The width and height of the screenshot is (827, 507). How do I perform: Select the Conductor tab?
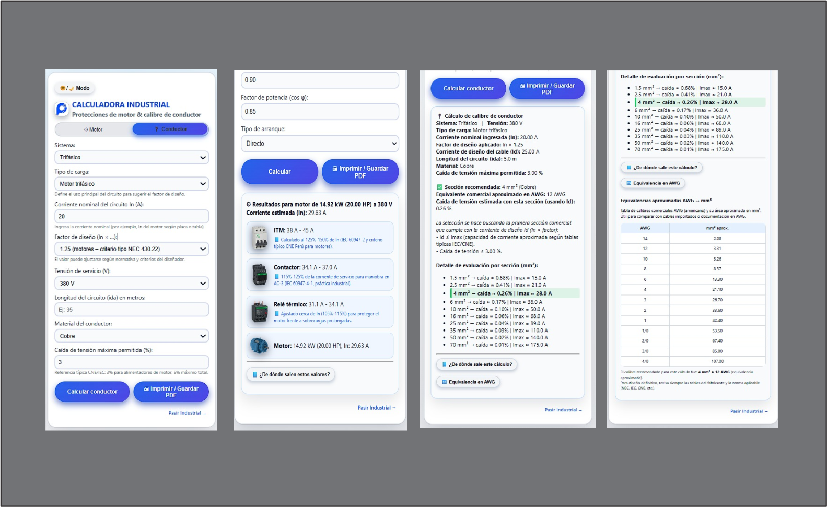[170, 129]
